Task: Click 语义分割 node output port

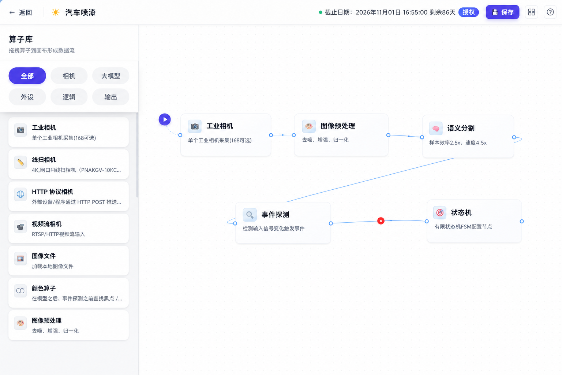Action: pos(514,137)
